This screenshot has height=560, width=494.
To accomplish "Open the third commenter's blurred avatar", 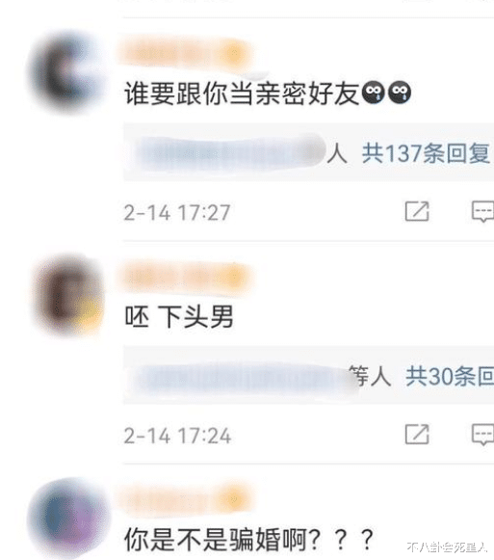I will point(67,518).
